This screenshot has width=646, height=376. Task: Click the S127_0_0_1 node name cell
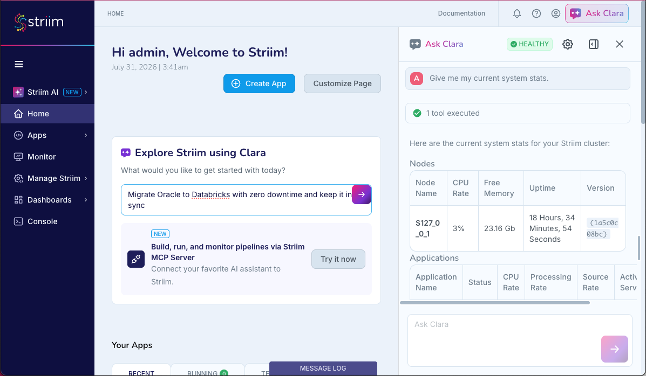429,228
